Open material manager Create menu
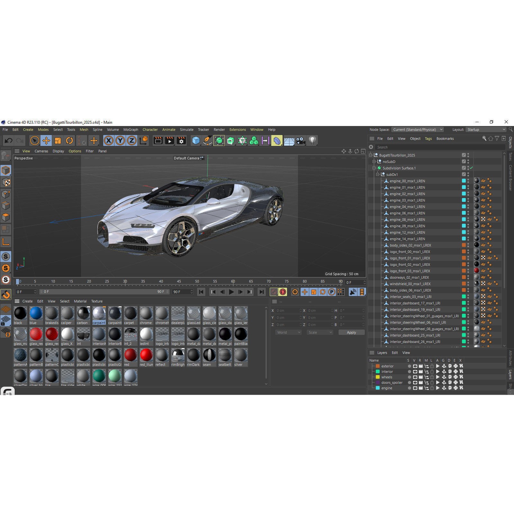The width and height of the screenshot is (514, 514). click(x=27, y=301)
